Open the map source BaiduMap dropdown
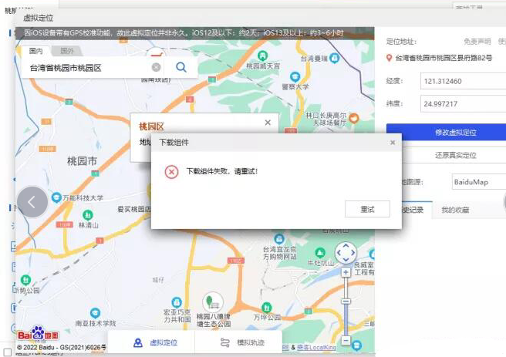 point(478,182)
